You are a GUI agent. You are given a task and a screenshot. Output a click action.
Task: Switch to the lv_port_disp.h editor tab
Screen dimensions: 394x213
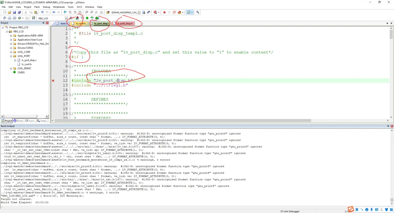pos(123,23)
